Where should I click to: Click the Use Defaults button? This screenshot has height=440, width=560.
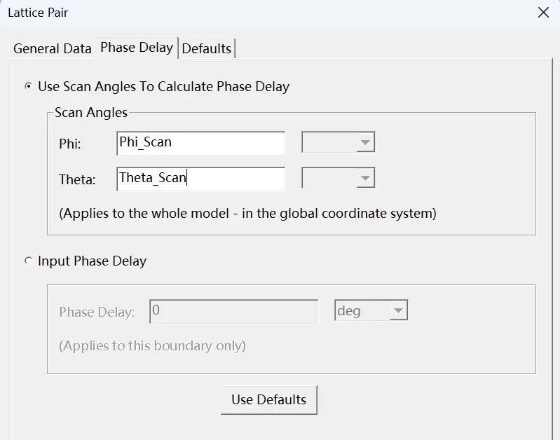(x=269, y=400)
